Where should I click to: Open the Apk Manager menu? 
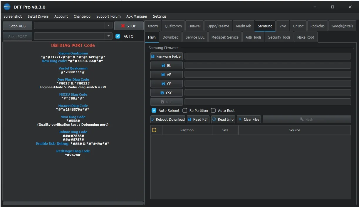tap(137, 16)
